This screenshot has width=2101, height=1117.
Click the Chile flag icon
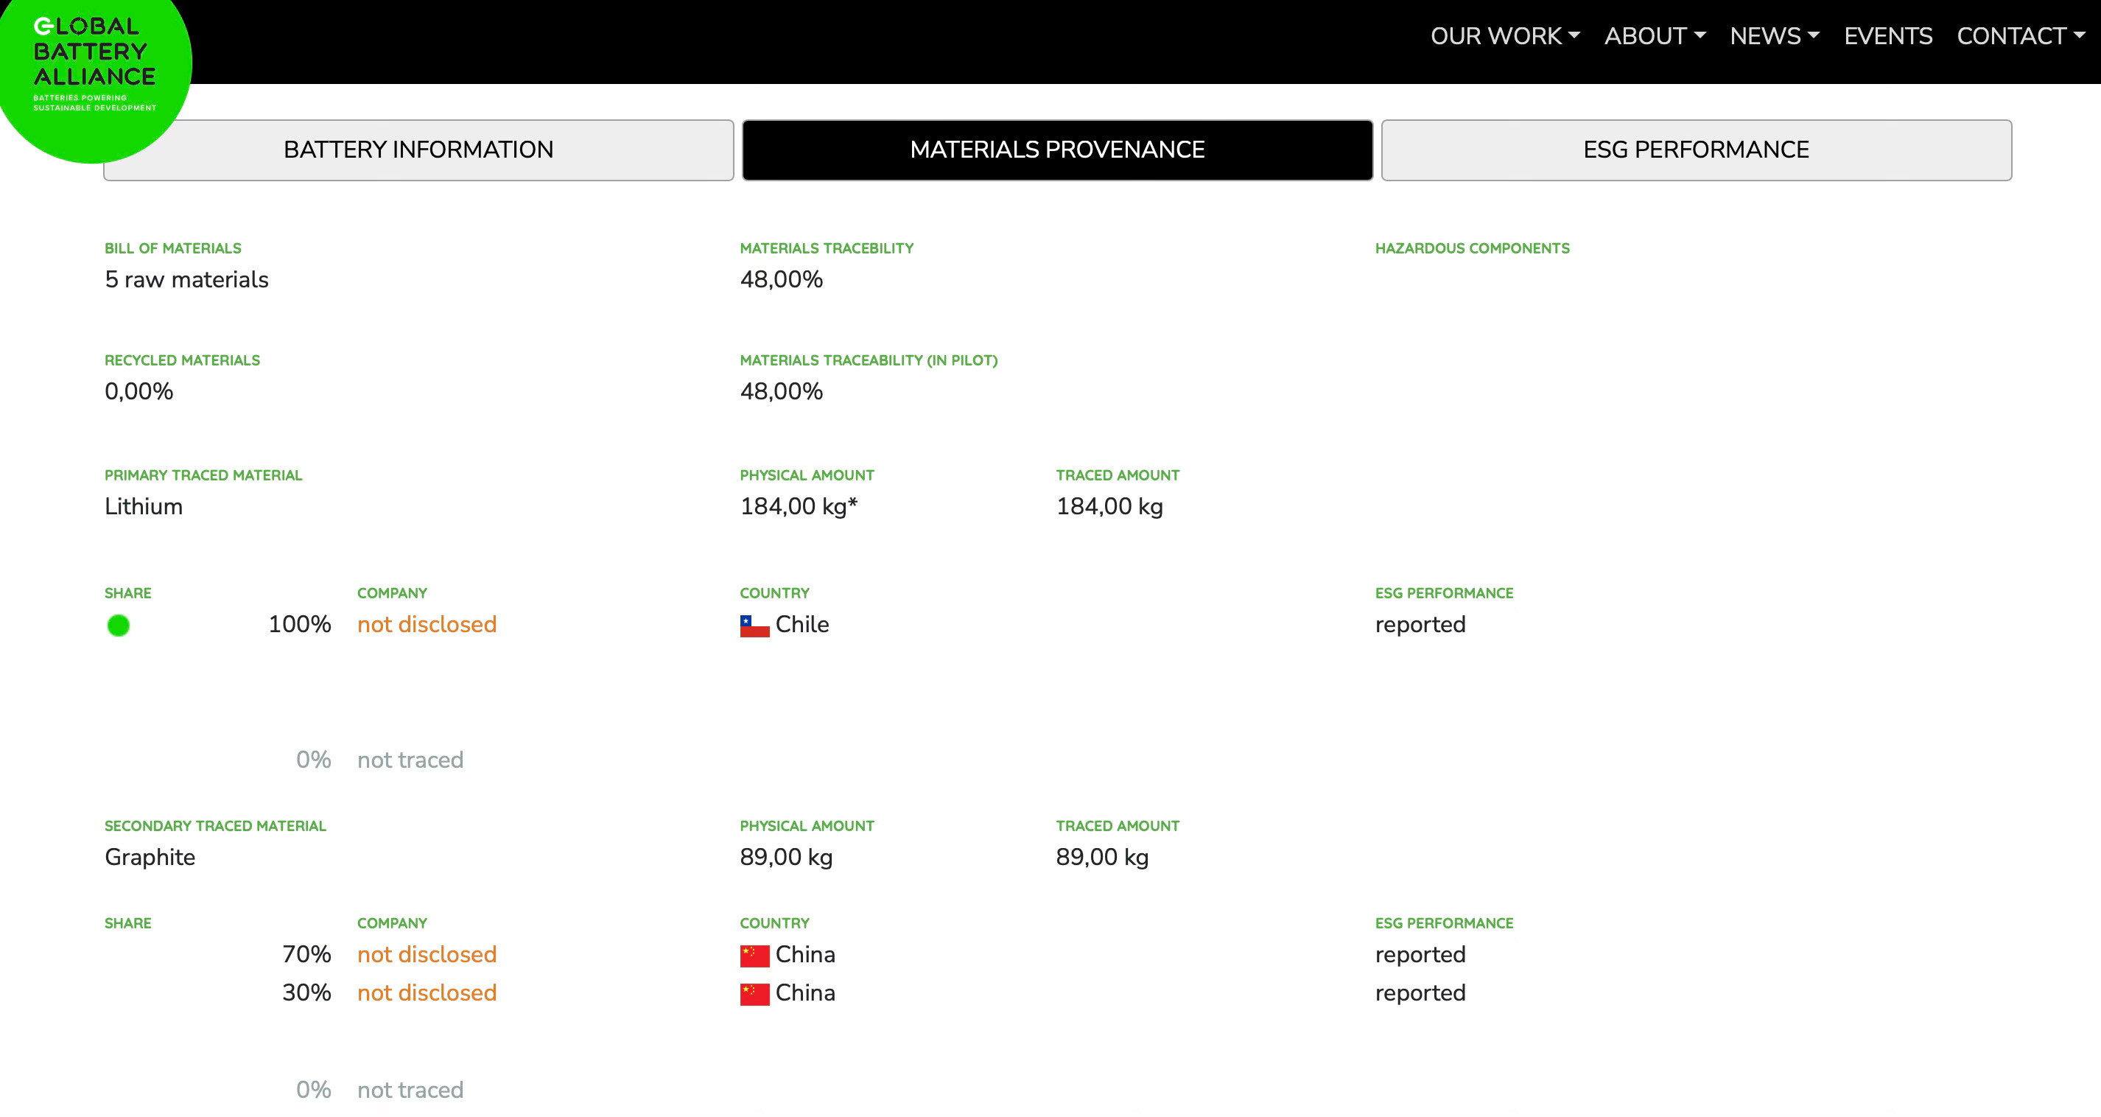coord(754,626)
